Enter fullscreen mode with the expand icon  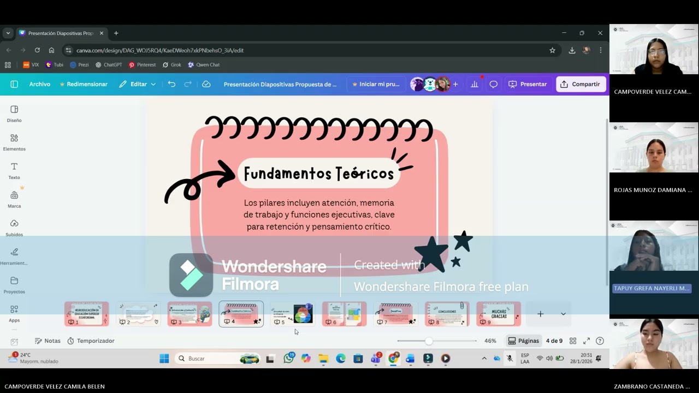pyautogui.click(x=587, y=341)
